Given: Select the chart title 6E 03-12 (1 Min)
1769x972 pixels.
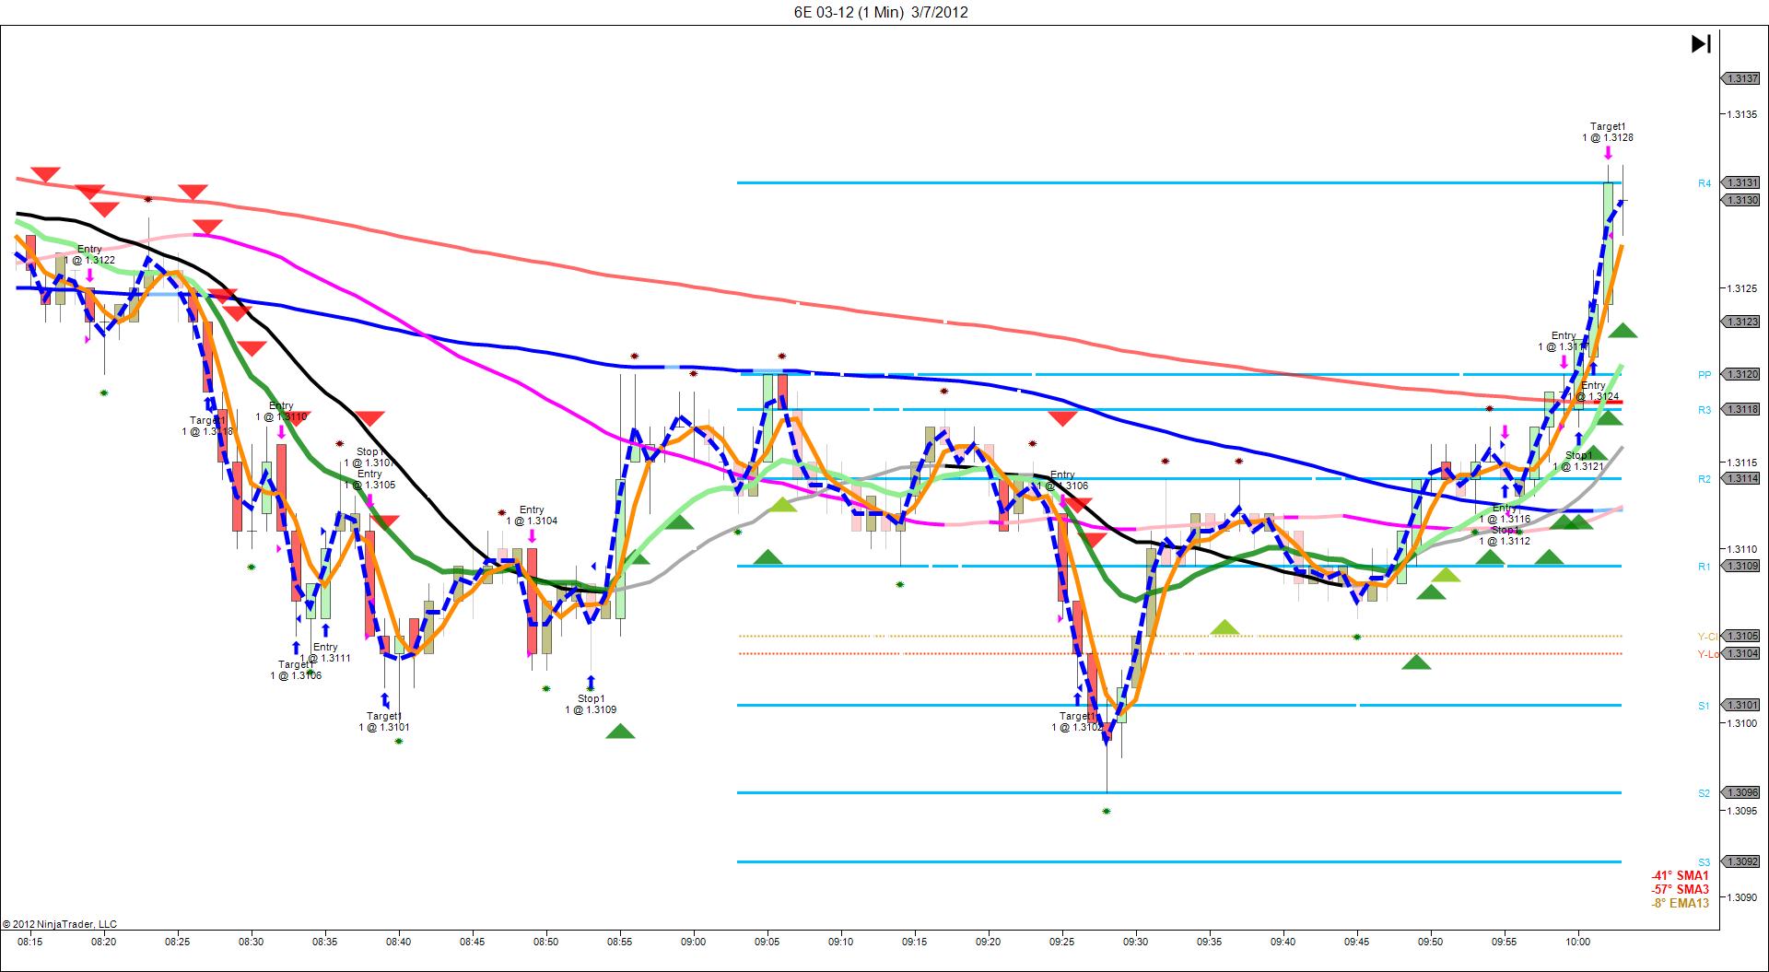Looking at the screenshot, I should click(847, 12).
